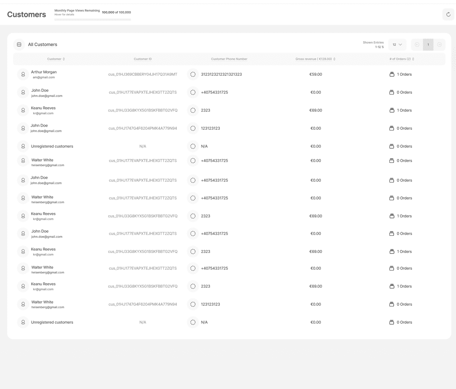Go to the previous page arrow
This screenshot has width=456, height=389.
point(417,45)
